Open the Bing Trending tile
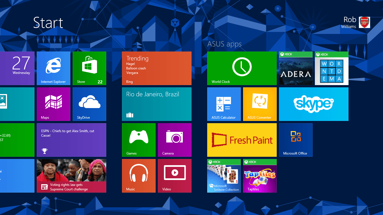The width and height of the screenshot is (383, 215). (157, 68)
